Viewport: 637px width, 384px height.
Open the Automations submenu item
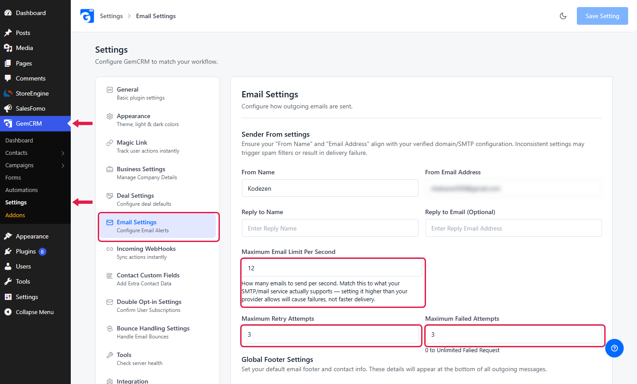coord(22,190)
